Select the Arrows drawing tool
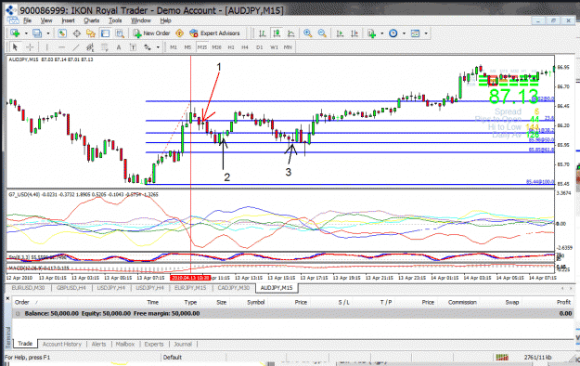This screenshot has width=580, height=366. tap(148, 47)
